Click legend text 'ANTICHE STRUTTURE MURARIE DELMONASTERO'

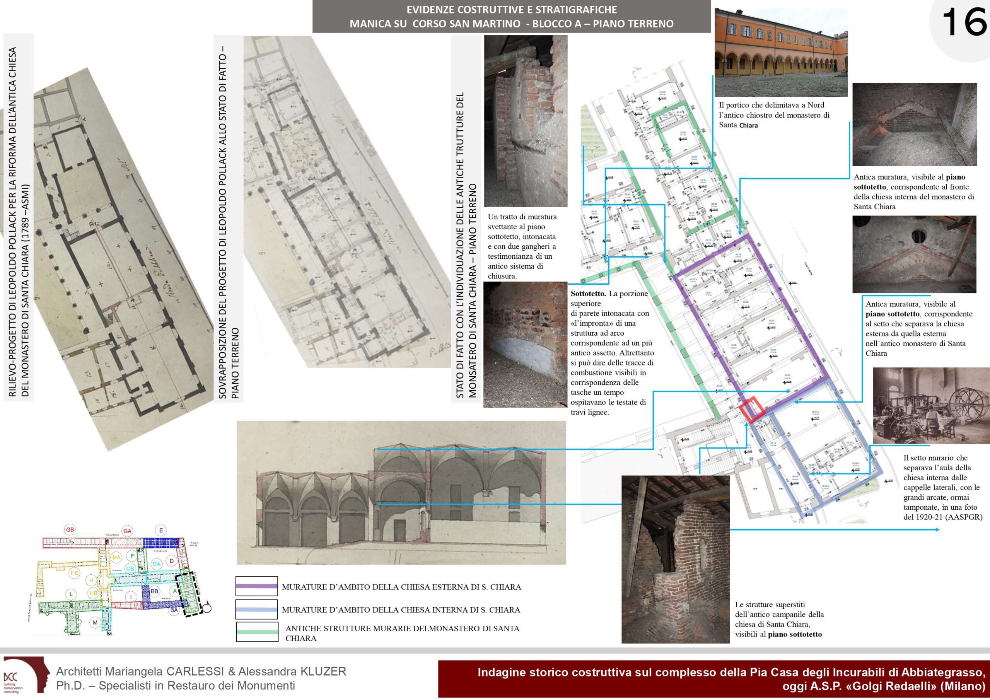[x=402, y=633]
